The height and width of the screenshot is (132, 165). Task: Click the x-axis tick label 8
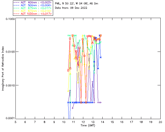(45, 122)
